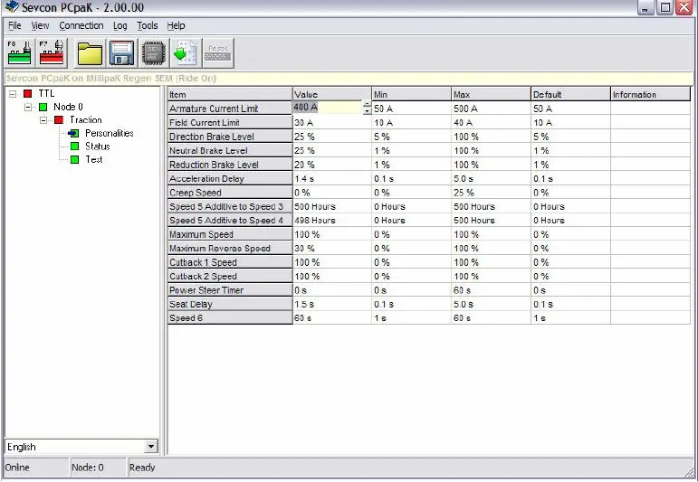
Task: Open the Connection menu
Action: tap(81, 26)
